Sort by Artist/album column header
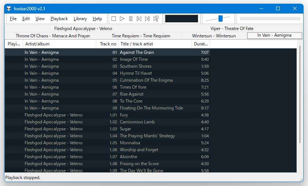308x186 pixels. click(x=59, y=44)
